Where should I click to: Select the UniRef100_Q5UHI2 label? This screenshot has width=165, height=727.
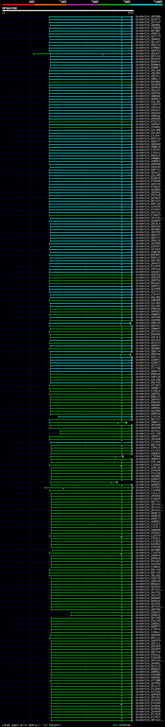(148, 437)
